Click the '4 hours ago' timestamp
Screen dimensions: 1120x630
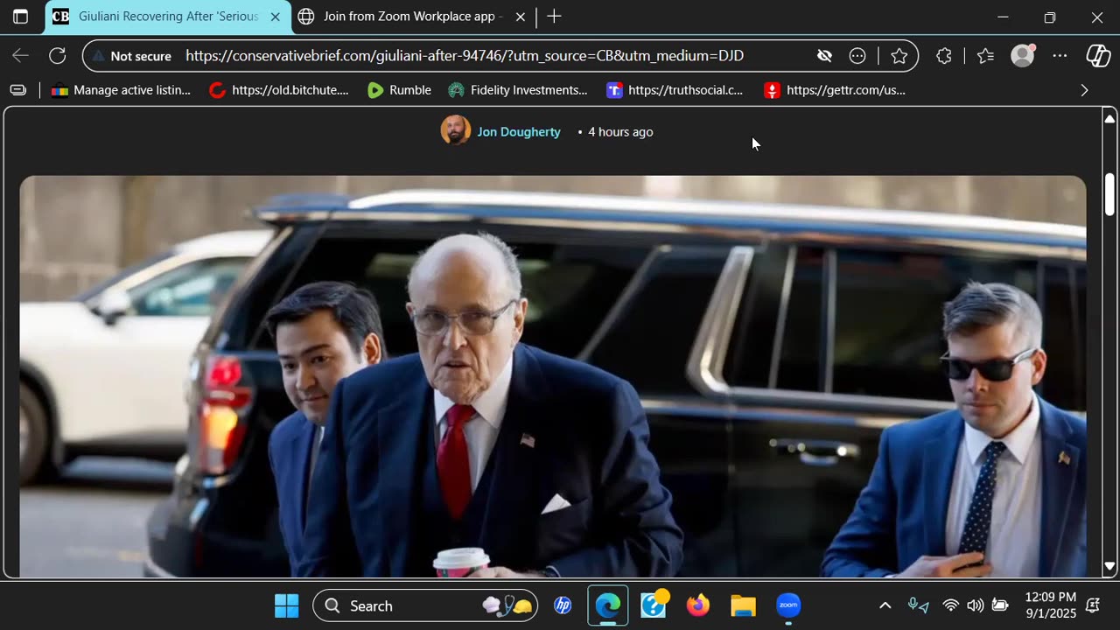point(620,132)
